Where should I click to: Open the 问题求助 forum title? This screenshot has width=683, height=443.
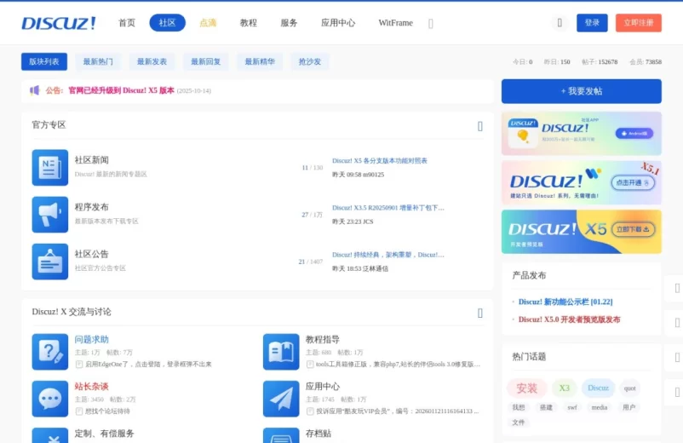pyautogui.click(x=91, y=339)
